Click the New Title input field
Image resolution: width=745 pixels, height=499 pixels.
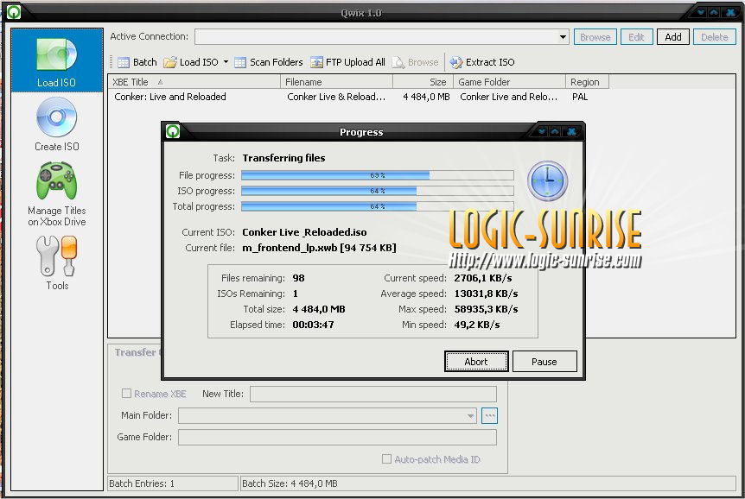(373, 394)
